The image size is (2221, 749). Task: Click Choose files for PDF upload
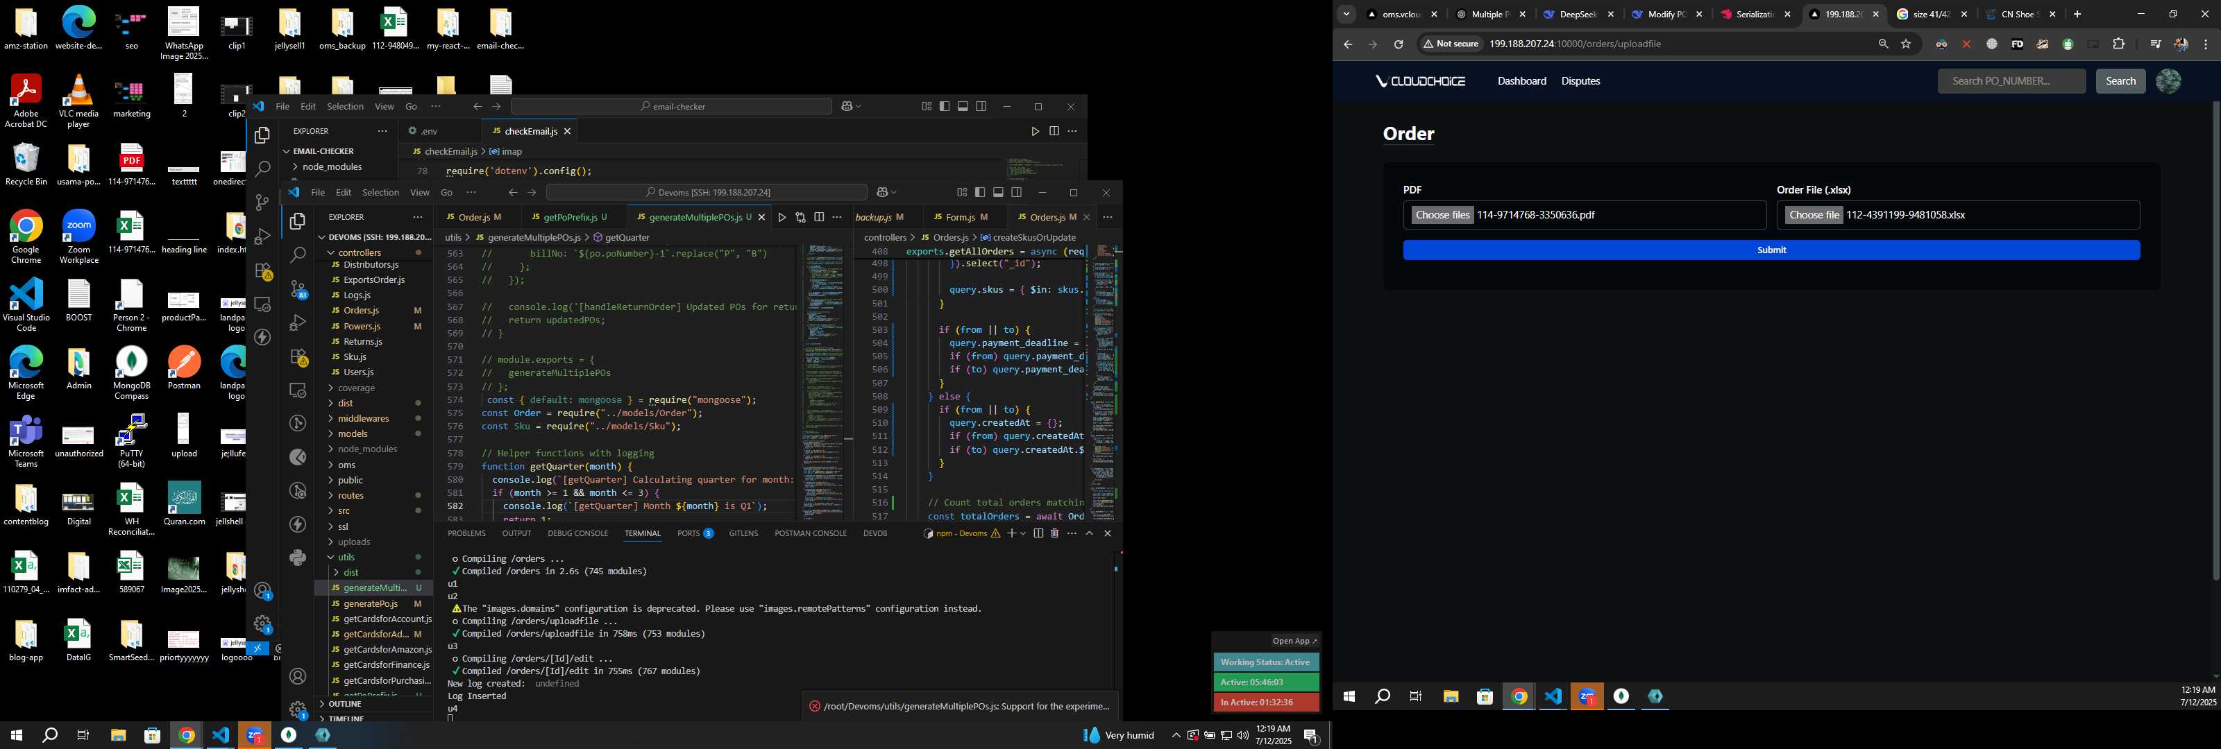[x=1442, y=214]
